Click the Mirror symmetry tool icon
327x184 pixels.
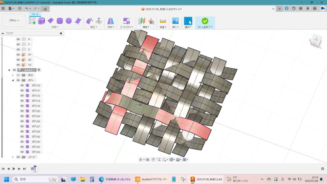coord(110,21)
